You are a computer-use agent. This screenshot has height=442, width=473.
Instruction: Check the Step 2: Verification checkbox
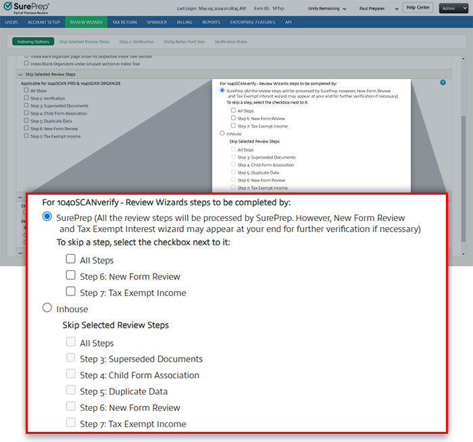point(26,98)
